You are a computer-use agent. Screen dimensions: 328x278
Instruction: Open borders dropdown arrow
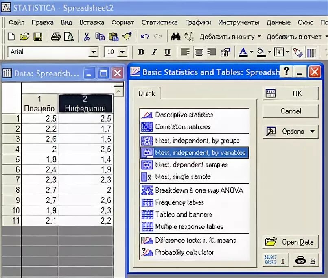[288, 52]
